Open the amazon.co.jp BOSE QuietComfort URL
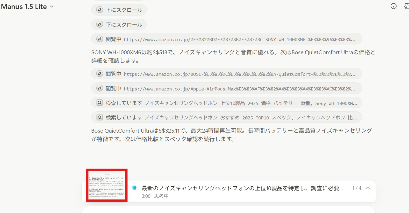 [x=240, y=74]
